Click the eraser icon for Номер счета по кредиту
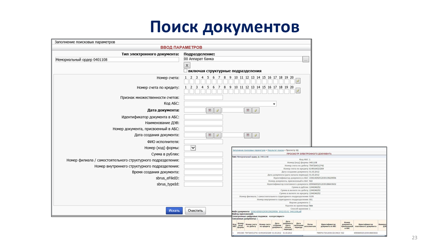Screen dimensions: 443x249 (x=298, y=91)
